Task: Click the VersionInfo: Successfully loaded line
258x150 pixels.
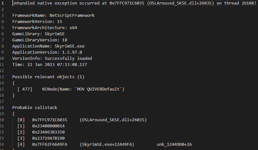Action: 52,59
